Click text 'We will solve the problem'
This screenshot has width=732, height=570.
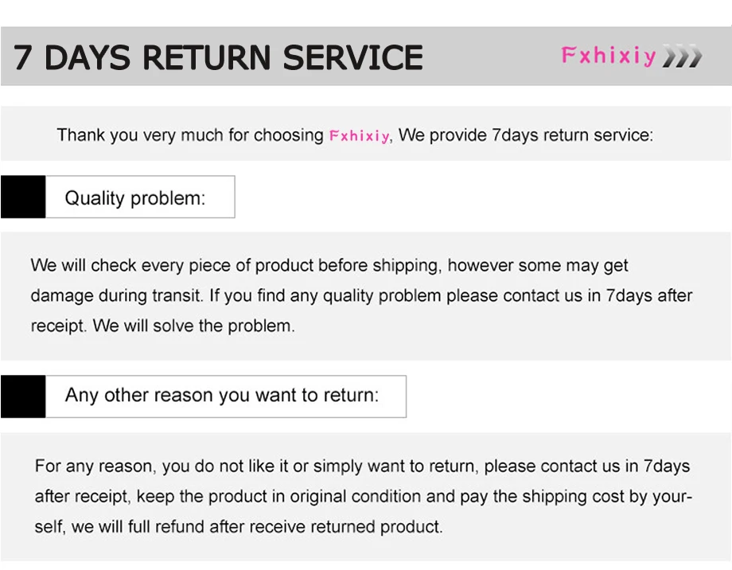click(193, 326)
